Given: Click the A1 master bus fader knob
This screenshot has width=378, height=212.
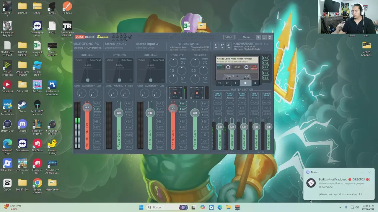Looking at the screenshot, I should [x=219, y=127].
